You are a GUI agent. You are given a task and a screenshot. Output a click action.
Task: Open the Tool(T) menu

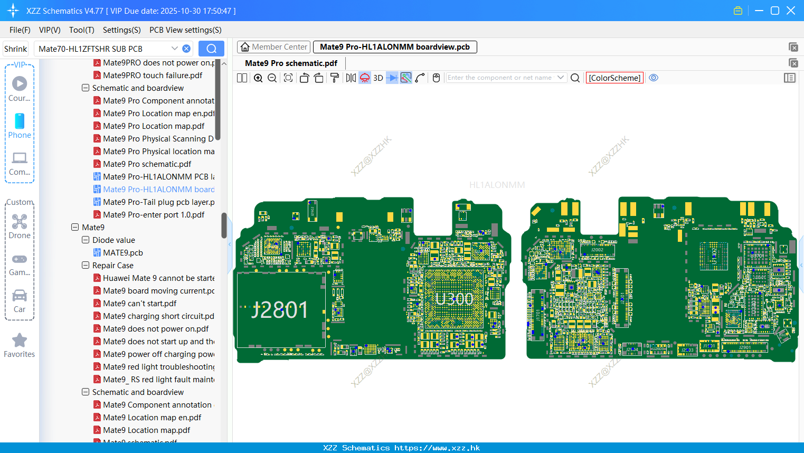[82, 30]
